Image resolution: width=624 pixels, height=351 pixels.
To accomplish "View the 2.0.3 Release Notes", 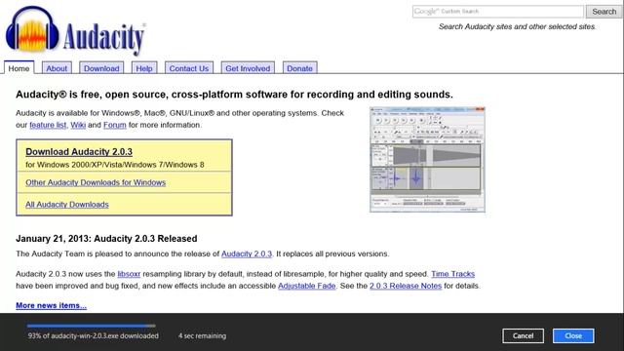I will click(406, 286).
